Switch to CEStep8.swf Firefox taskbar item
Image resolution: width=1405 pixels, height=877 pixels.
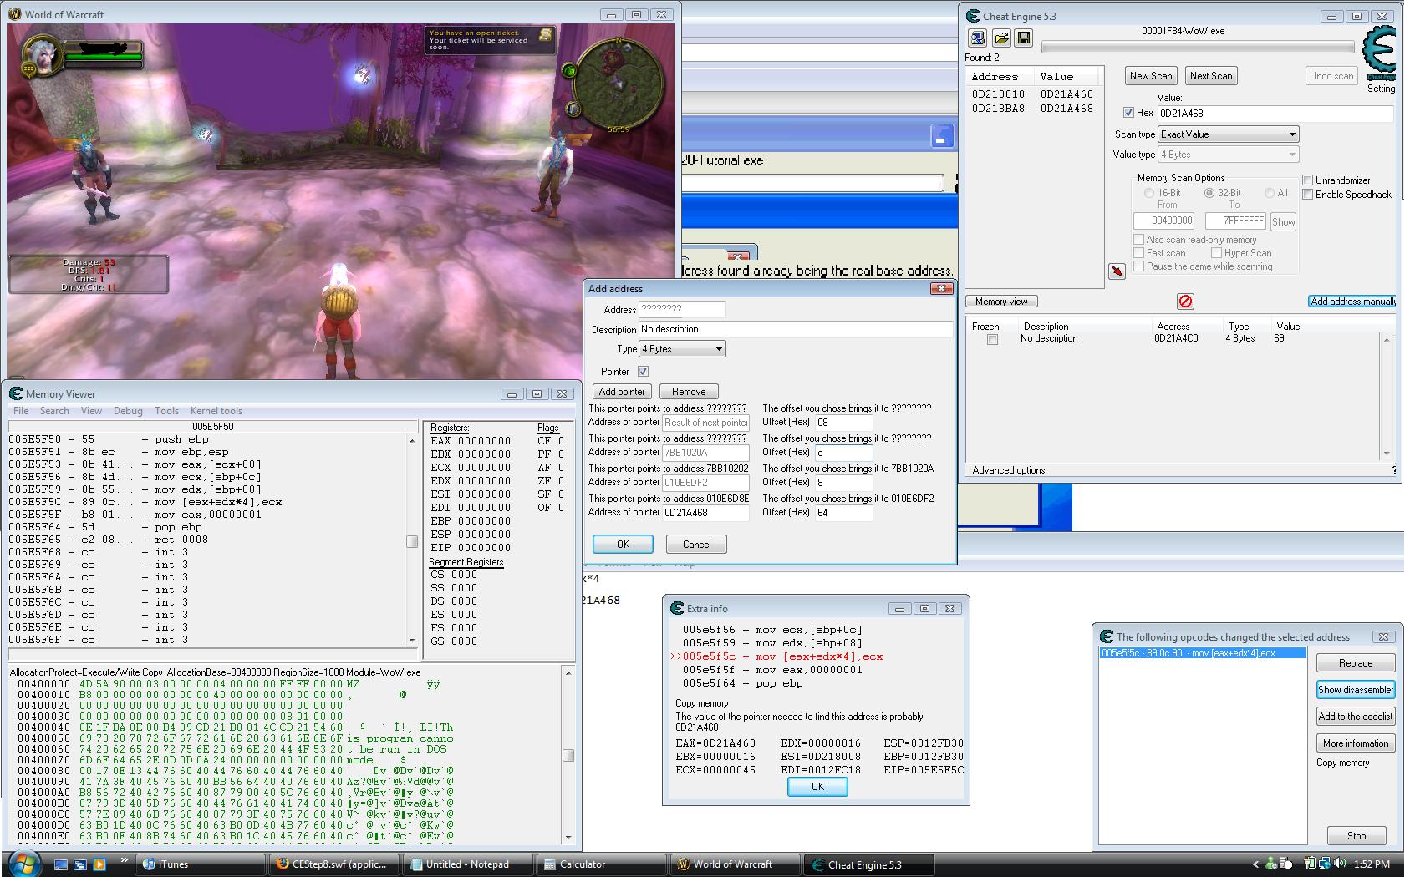(334, 864)
